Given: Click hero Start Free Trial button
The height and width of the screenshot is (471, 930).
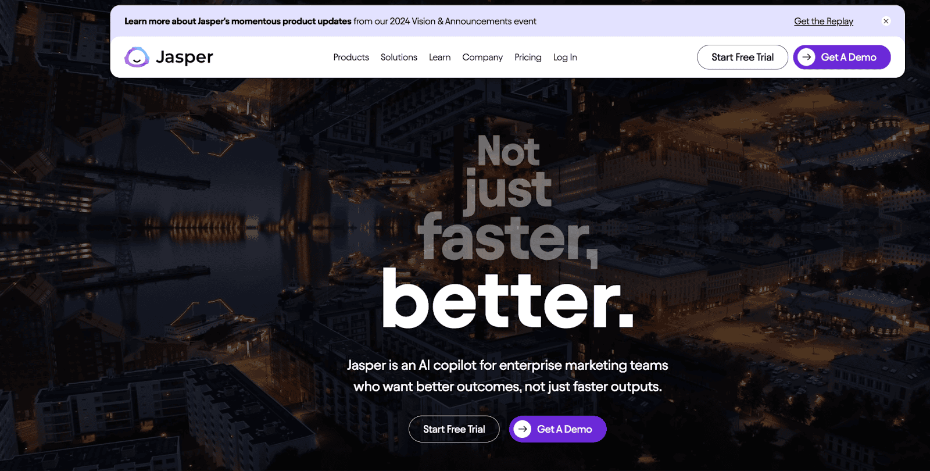Looking at the screenshot, I should [454, 429].
